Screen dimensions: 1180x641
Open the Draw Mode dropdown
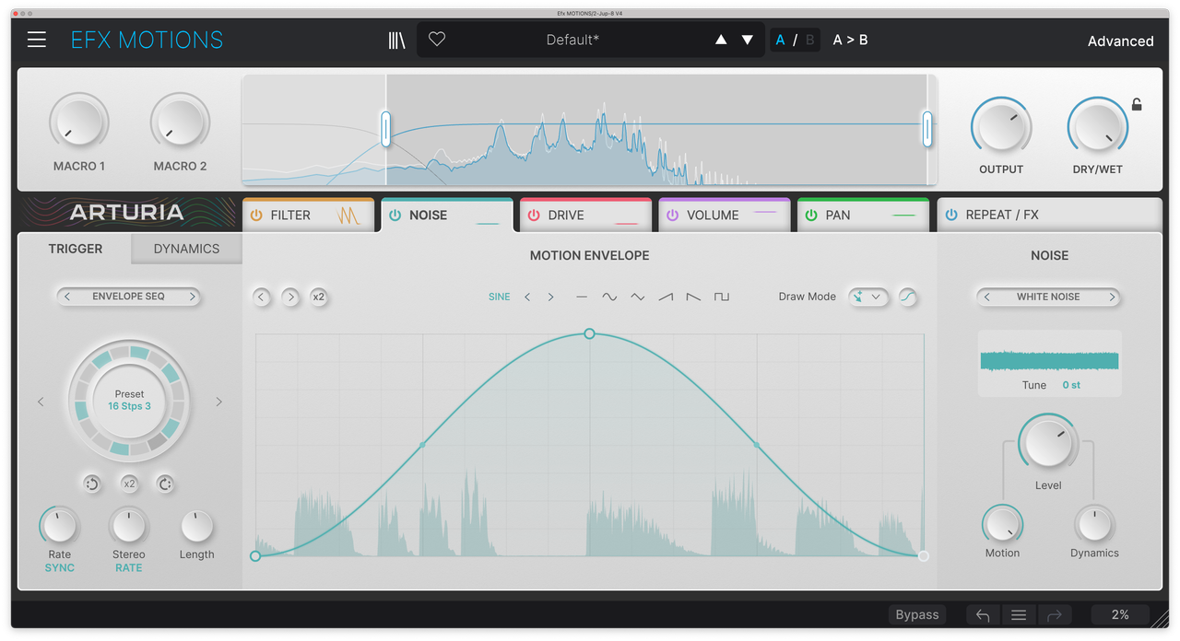point(868,297)
